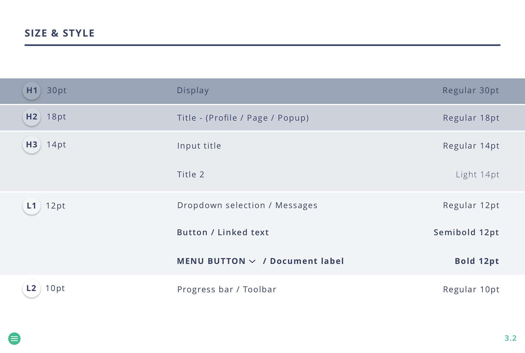Select the Dropdown selection / Messages text
This screenshot has width=525, height=353.
coord(247,205)
